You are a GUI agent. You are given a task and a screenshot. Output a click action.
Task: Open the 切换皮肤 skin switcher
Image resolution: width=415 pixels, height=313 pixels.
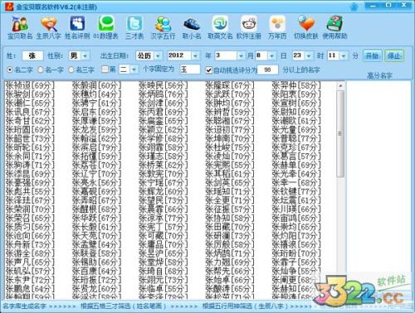[x=306, y=27]
